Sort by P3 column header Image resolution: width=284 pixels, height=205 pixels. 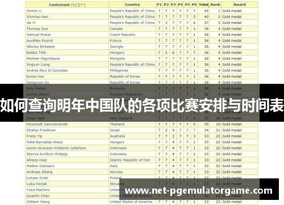pyautogui.click(x=173, y=5)
